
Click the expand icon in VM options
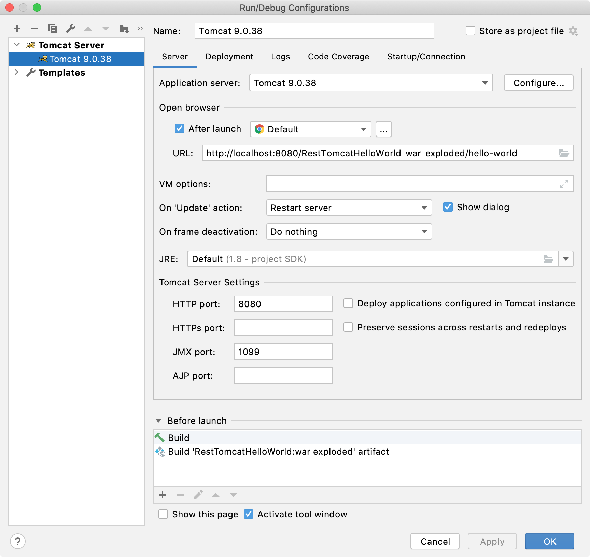pos(564,184)
